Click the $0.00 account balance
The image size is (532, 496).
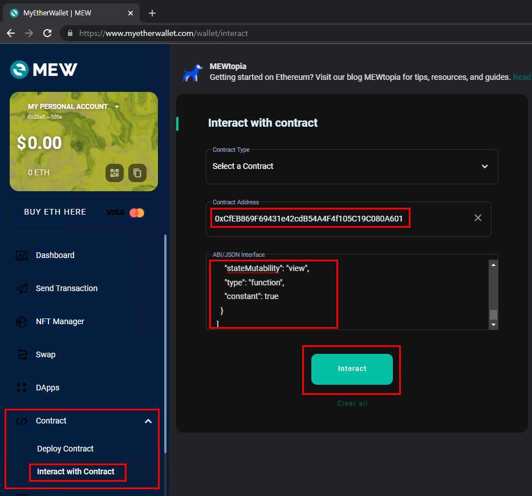coord(39,143)
